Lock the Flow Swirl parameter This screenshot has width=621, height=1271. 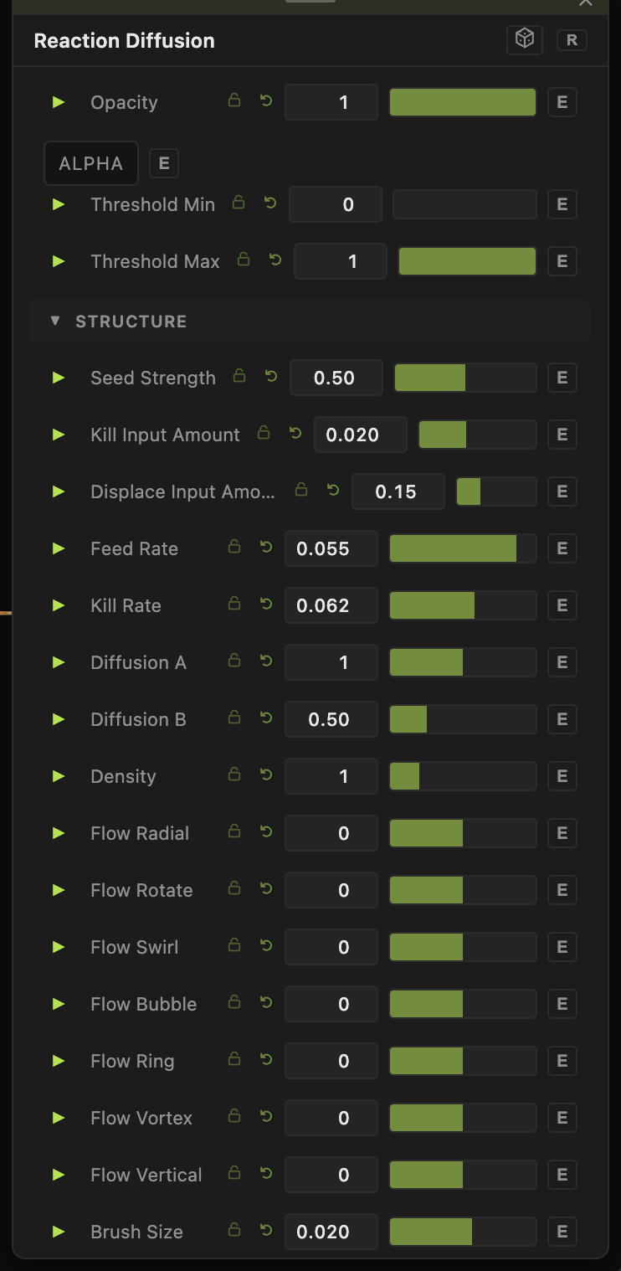(x=234, y=946)
